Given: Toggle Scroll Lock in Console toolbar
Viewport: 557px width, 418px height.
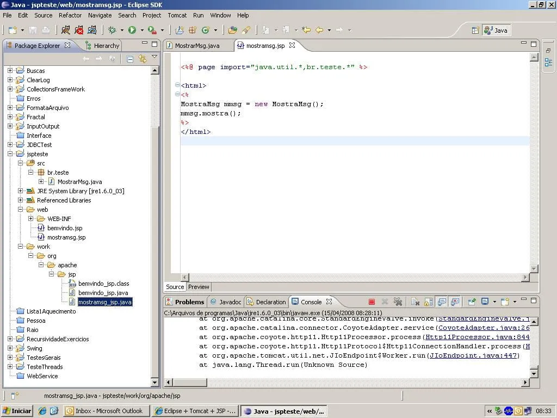Looking at the screenshot, I should 428,302.
